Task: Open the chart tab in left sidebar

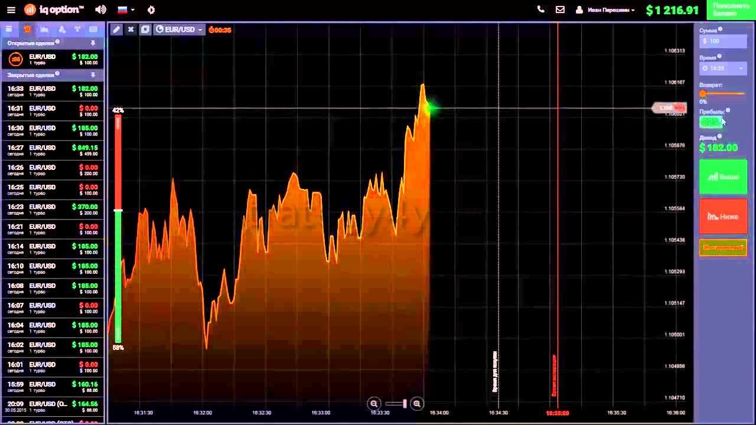Action: click(44, 30)
